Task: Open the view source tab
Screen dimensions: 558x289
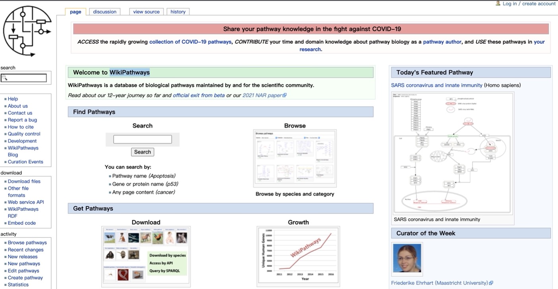Action: tap(146, 12)
